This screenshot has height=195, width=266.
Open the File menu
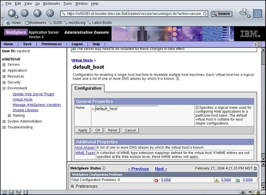click(x=8, y=3)
